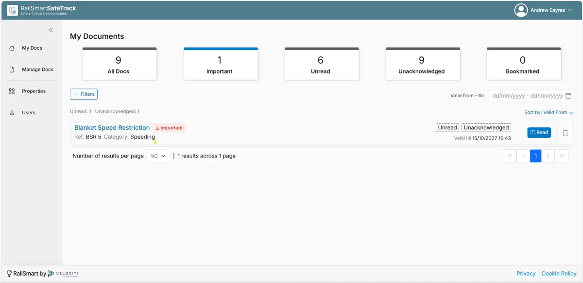This screenshot has width=583, height=283.
Task: Click the RailSmart SafeTrack logo icon
Action: [12, 10]
